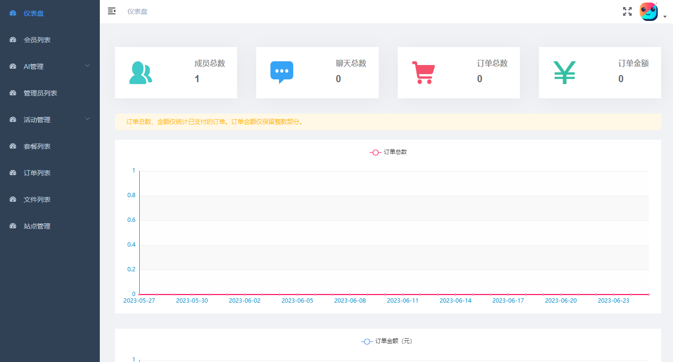Click the 2023-06-08 data point on chart
The height and width of the screenshot is (362, 673).
point(350,295)
